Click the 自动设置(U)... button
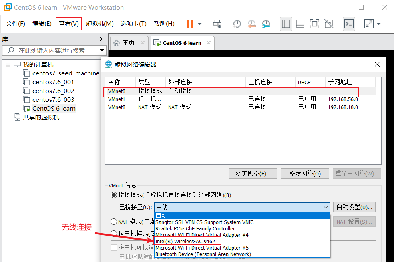Viewport: 394px width, 262px height. [x=354, y=208]
